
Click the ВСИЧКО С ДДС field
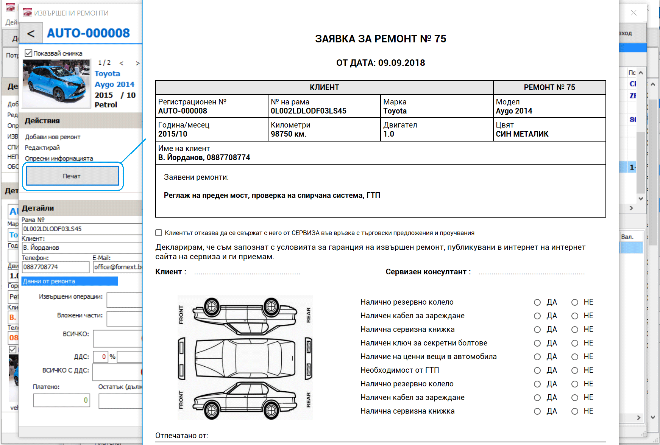coord(118,372)
